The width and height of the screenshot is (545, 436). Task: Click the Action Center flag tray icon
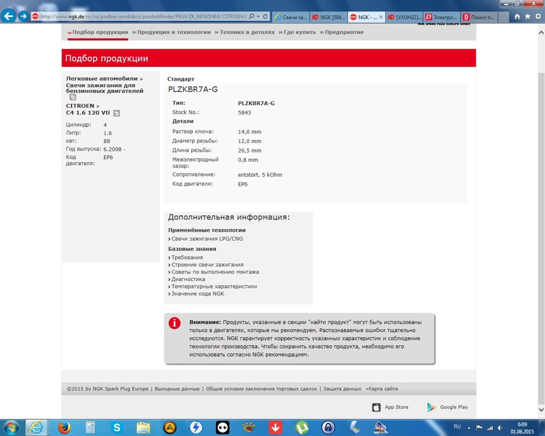pyautogui.click(x=479, y=427)
